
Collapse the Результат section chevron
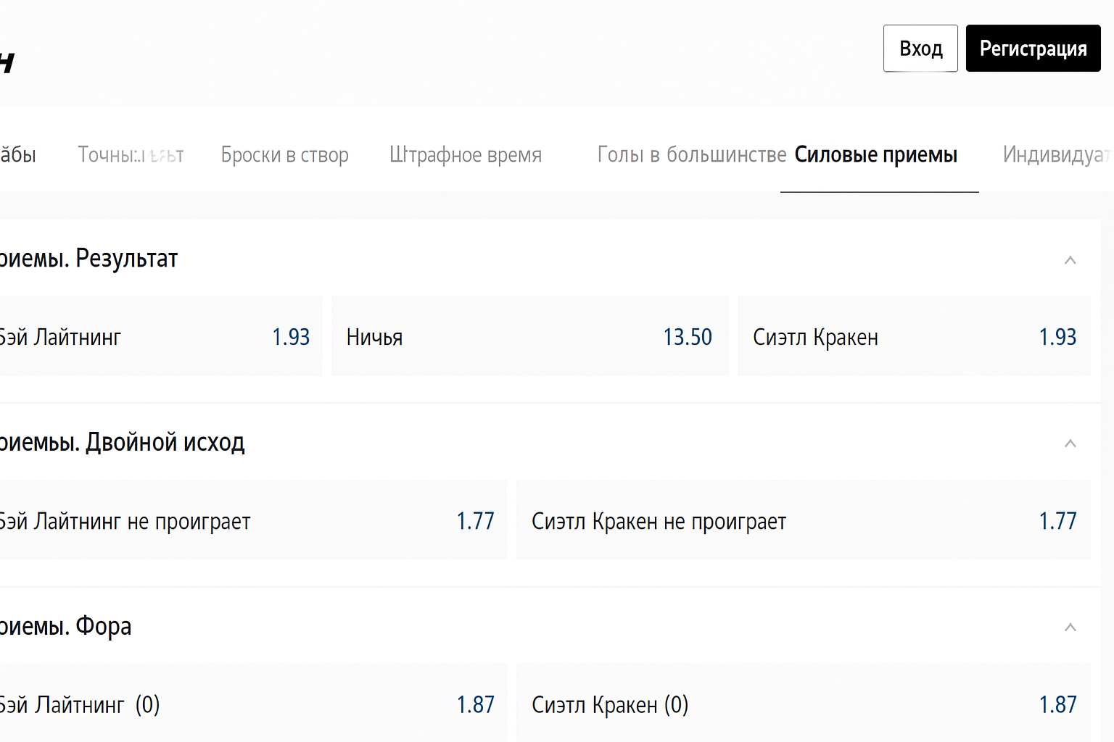(x=1070, y=260)
